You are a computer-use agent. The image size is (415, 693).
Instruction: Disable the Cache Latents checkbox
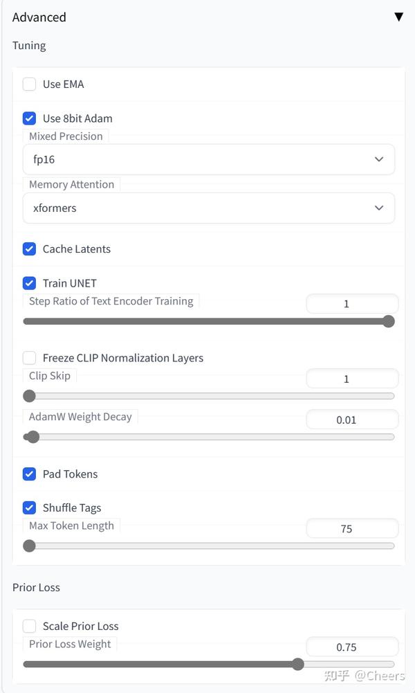click(x=29, y=249)
